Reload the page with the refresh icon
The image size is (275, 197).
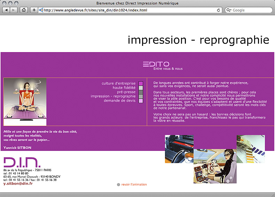tap(219, 10)
